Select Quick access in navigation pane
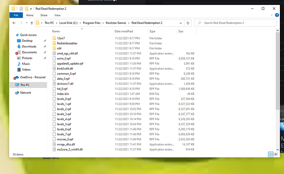The image size is (284, 174). coord(28,35)
